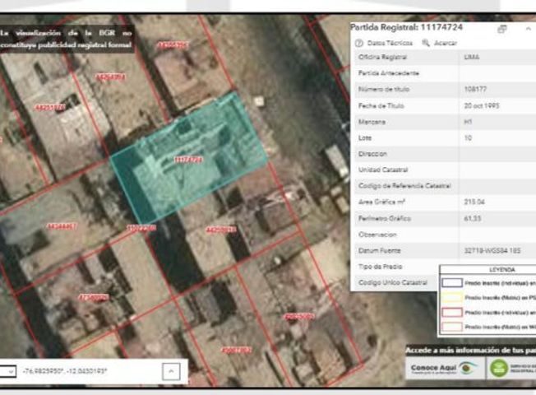Click the Partida Registral: 11174724 panel title
Viewport: 536px width, 395px height.
(x=406, y=27)
